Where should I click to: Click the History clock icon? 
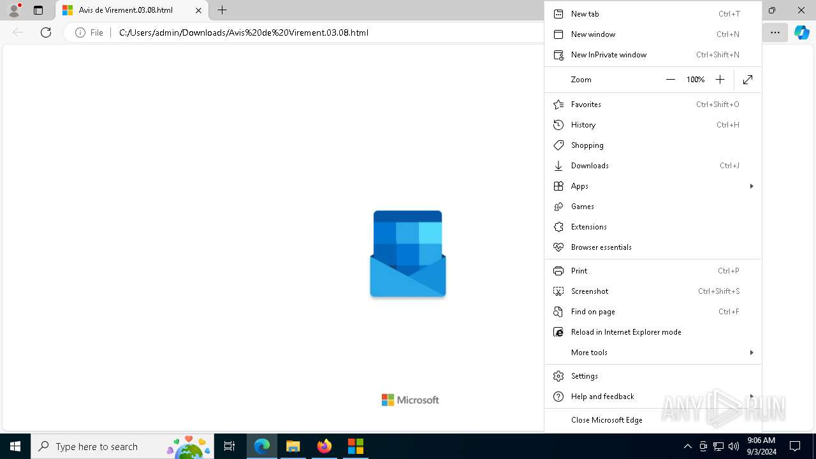pyautogui.click(x=558, y=125)
